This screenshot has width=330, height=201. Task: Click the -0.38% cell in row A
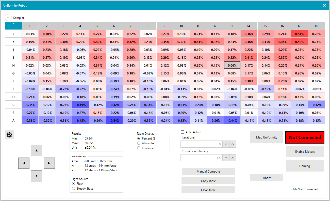click(30, 120)
